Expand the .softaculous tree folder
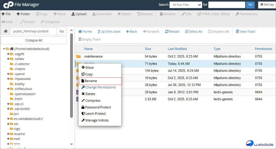Image resolution: width=276 pixels, height=149 pixels. point(8,89)
